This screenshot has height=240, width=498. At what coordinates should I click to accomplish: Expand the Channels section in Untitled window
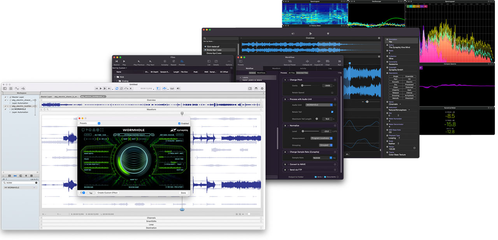point(42,218)
